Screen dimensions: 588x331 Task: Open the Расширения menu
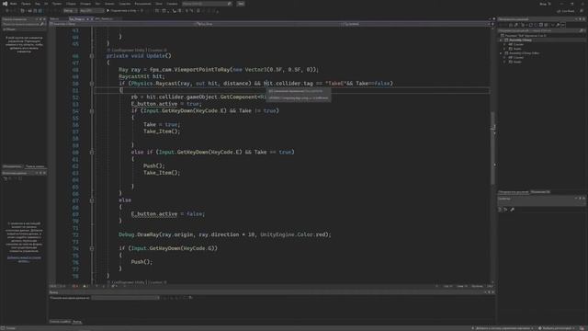(x=143, y=4)
